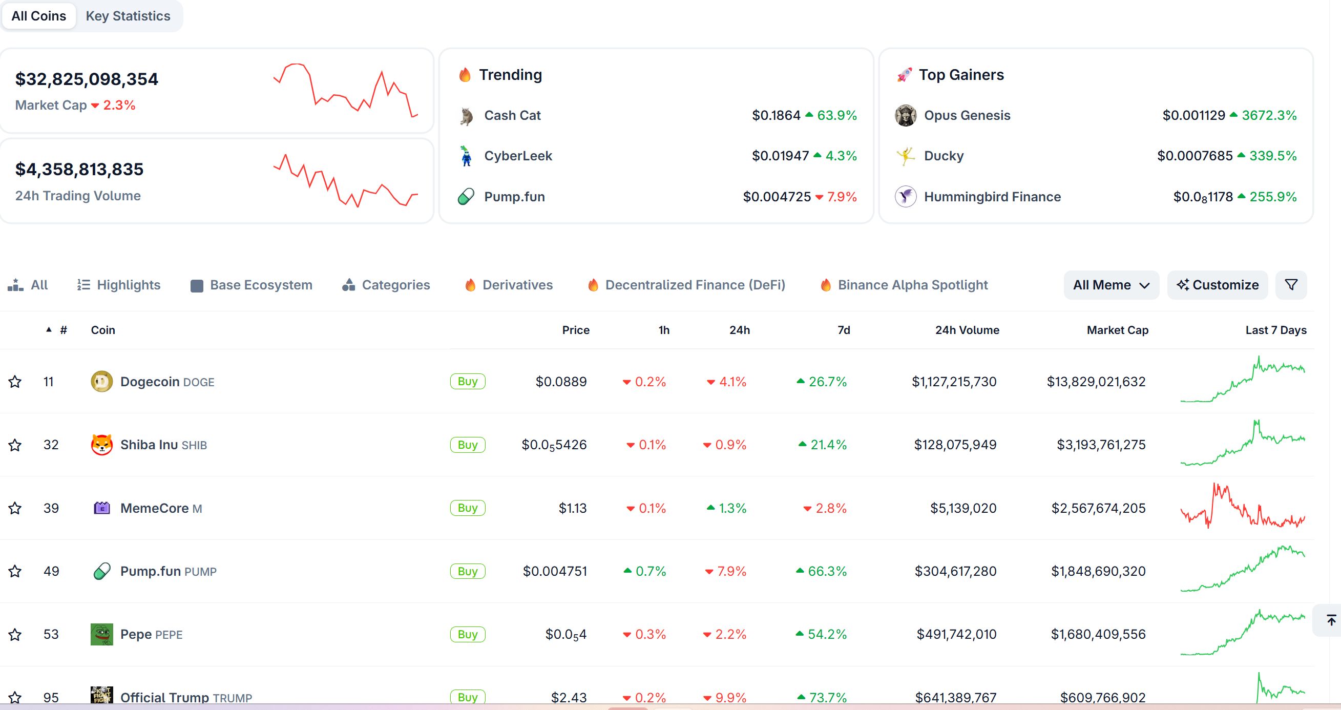The width and height of the screenshot is (1341, 710).
Task: Click the Official Trump coin logo
Action: coord(101,696)
